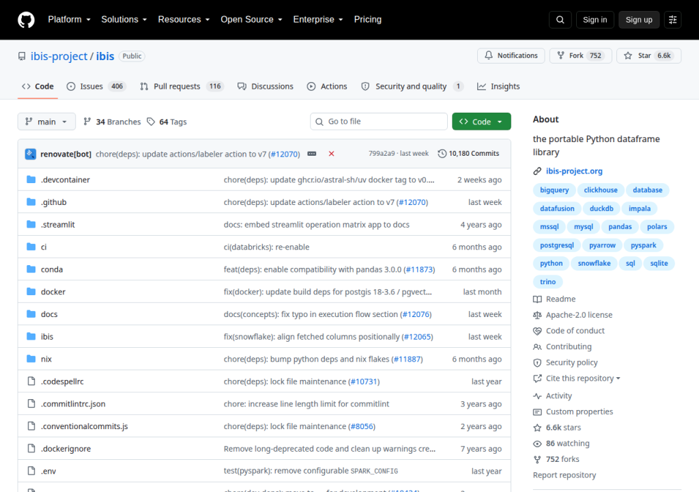Click the Notifications bell button
Screen dimensions: 699x492
point(511,56)
